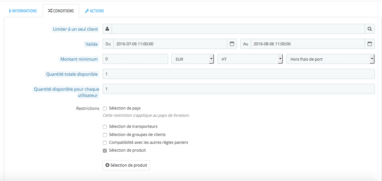382x181 pixels.
Task: Click the info icon on Informations tab
Action: (10, 11)
